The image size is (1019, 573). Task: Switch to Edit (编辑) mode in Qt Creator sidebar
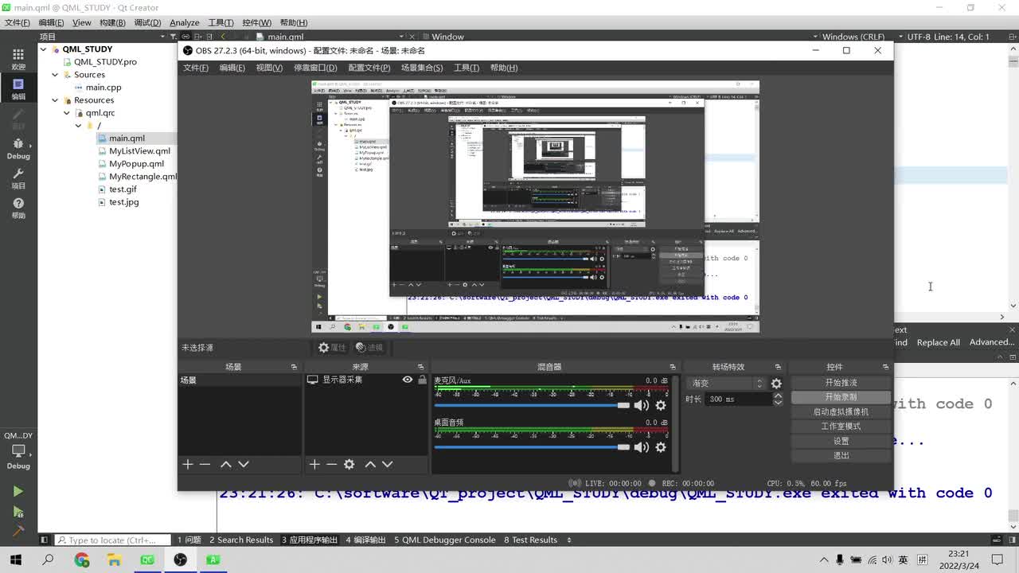tap(18, 88)
